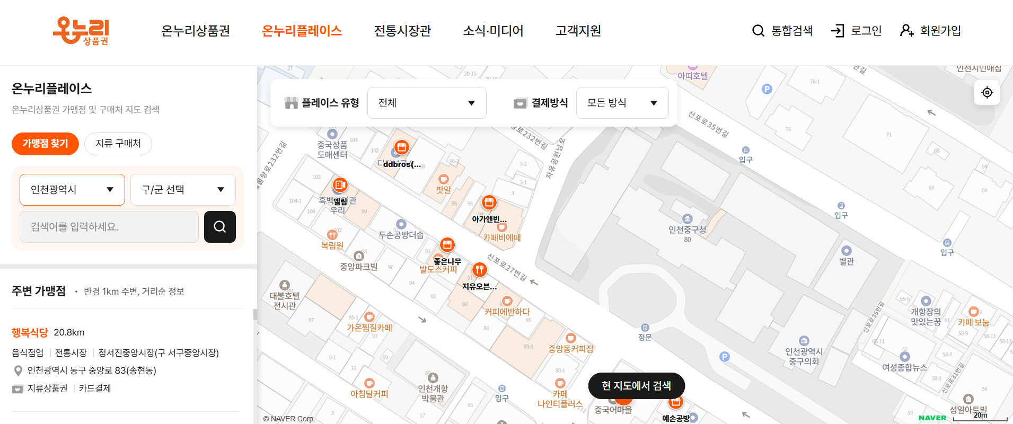Open the 소식·미디어 menu
Viewport: 1013px width, 424px height.
pyautogui.click(x=494, y=31)
